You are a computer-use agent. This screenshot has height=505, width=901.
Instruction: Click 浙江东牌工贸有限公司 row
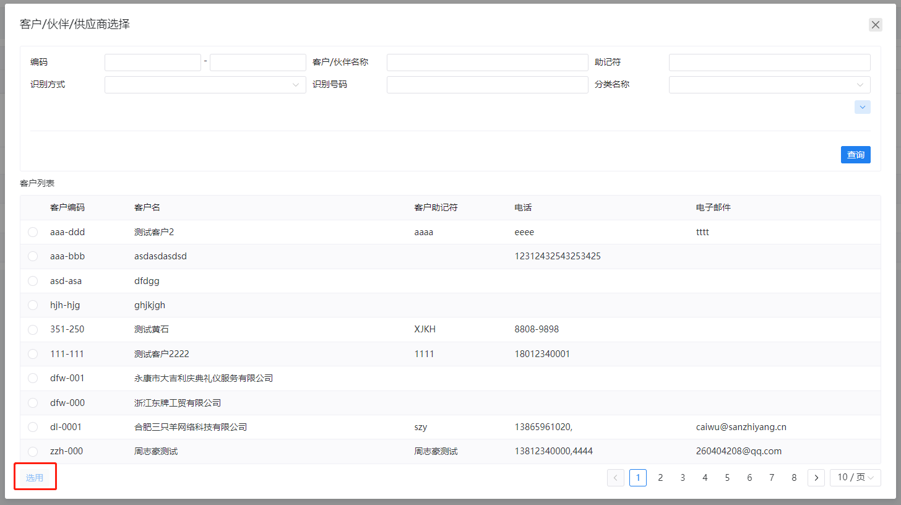tap(450, 403)
